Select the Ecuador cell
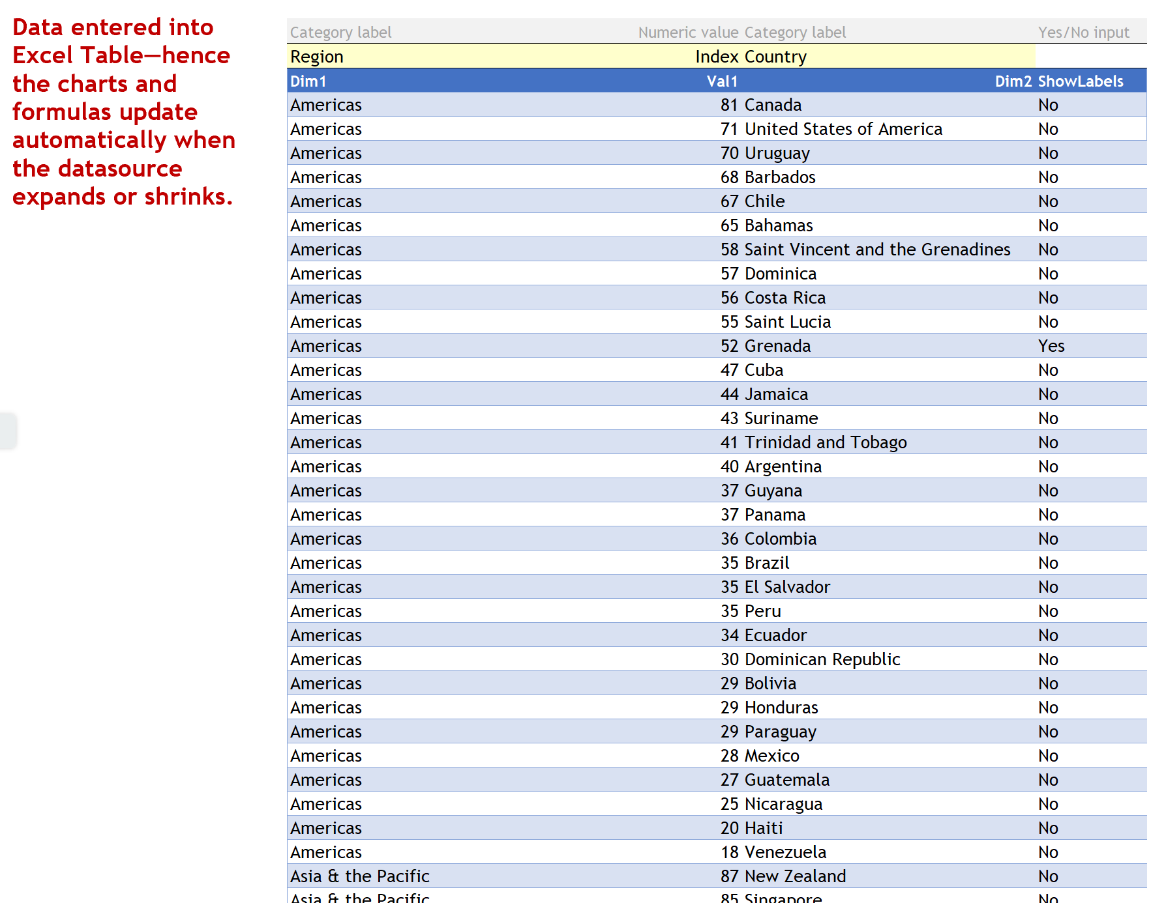Screen dimensions: 1166x903 888,635
